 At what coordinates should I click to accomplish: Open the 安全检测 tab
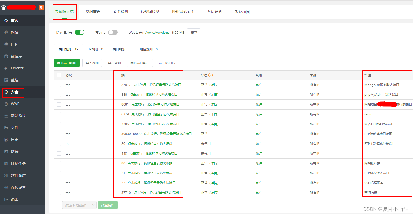click(121, 12)
